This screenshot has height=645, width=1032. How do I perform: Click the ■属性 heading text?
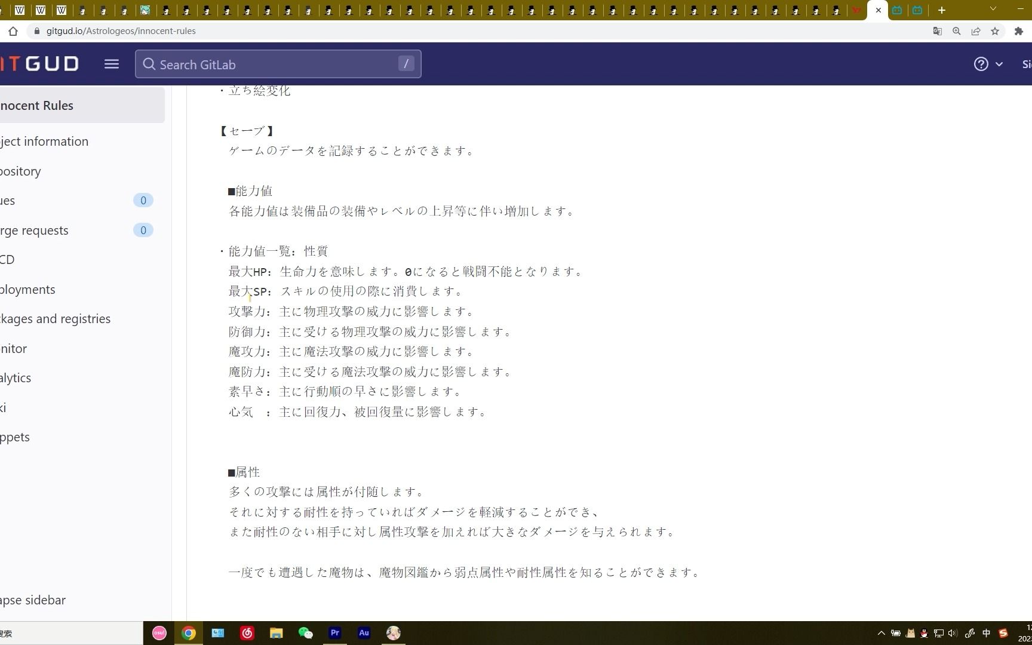[x=244, y=472]
